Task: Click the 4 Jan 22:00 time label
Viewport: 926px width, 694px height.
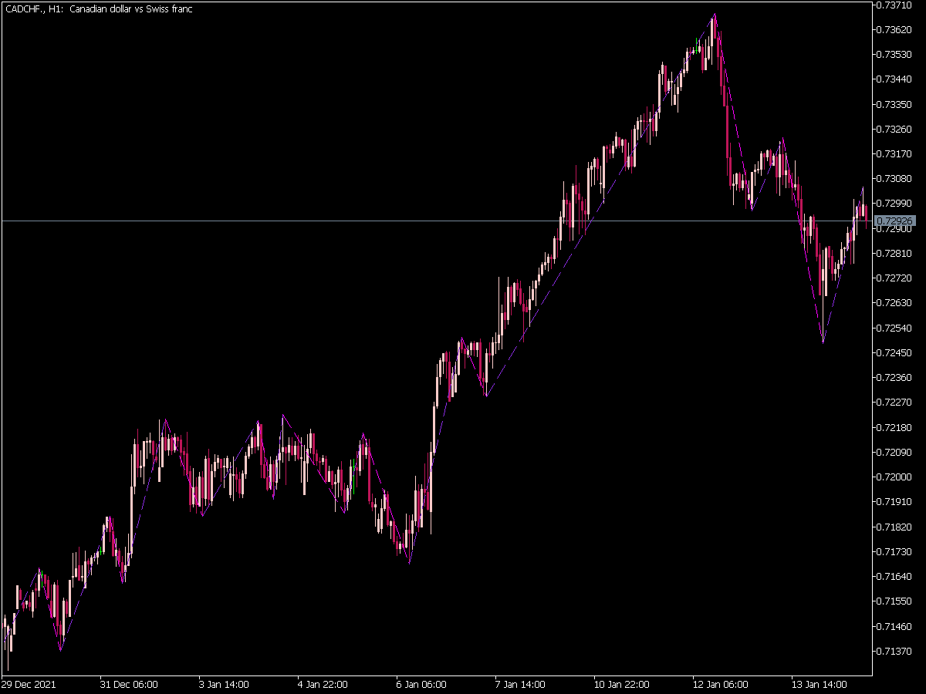Action: point(323,684)
